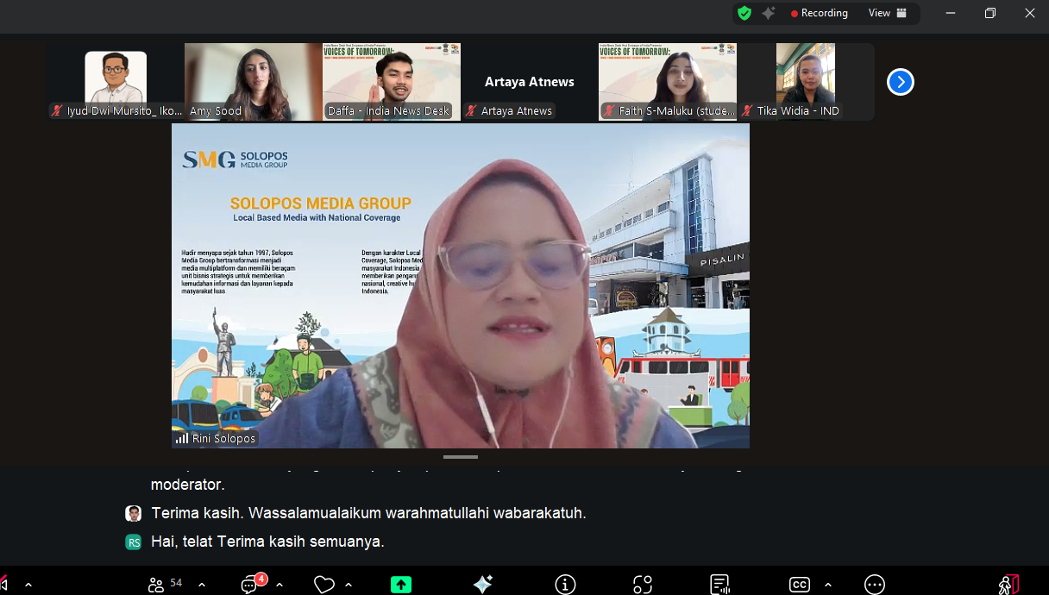This screenshot has width=1049, height=595.
Task: Click the green Share Screen button
Action: (x=401, y=585)
